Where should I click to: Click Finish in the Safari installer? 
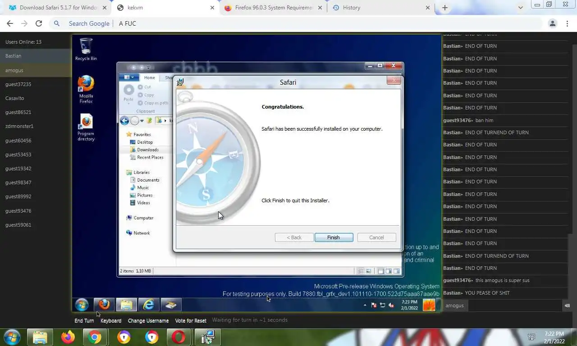click(x=334, y=237)
